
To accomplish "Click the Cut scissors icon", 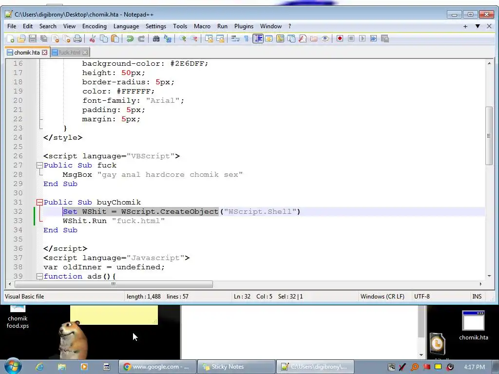I will click(x=92, y=39).
